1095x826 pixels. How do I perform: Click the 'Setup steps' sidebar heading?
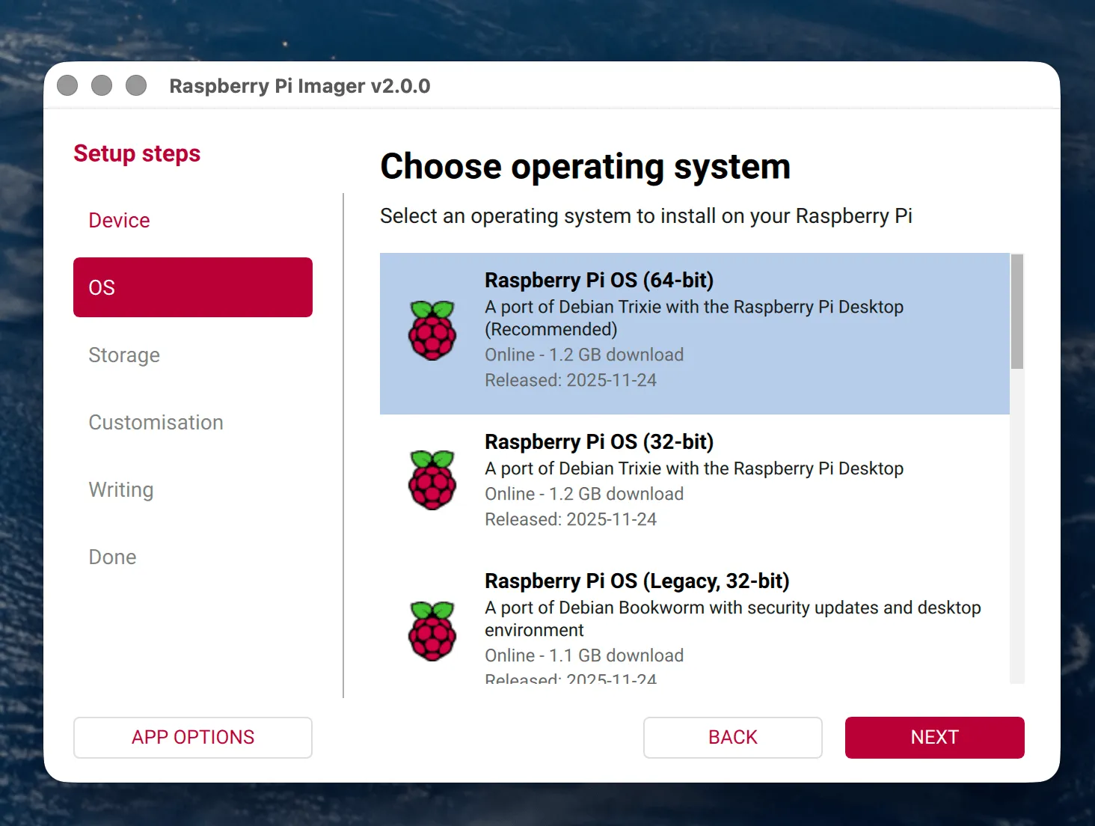click(x=137, y=153)
